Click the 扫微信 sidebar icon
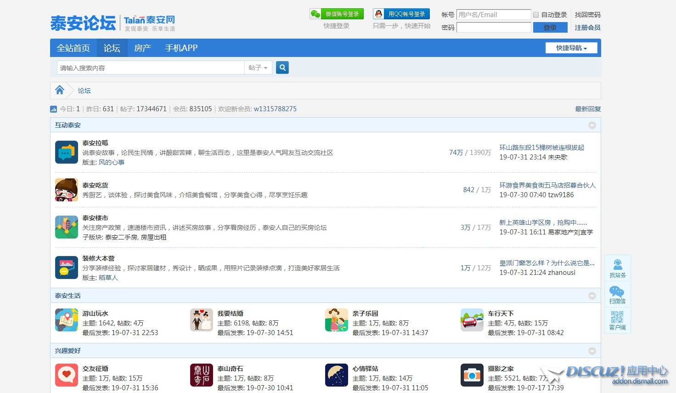The height and width of the screenshot is (393, 676). coord(618,295)
